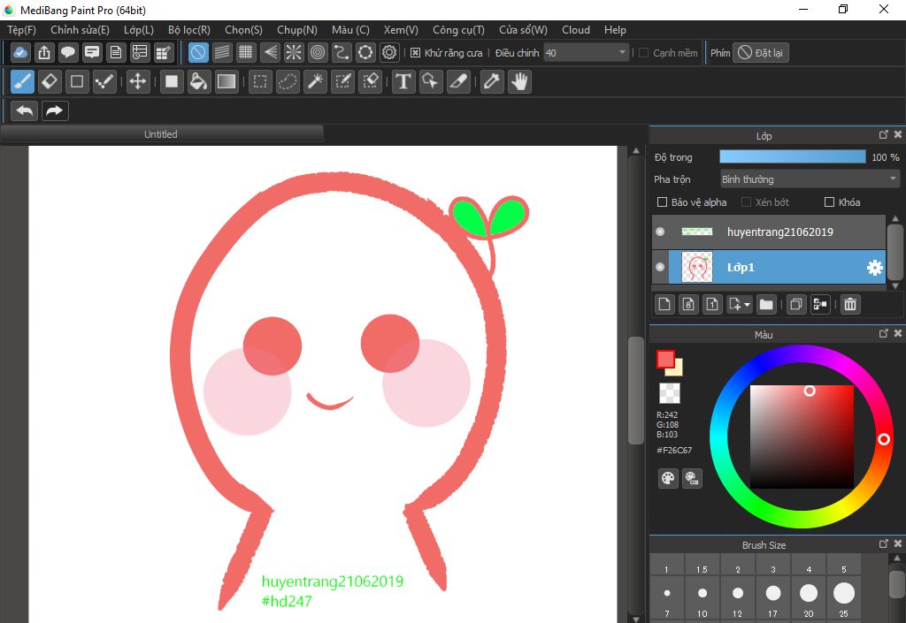The height and width of the screenshot is (623, 906).
Task: Click the red foreground color swatch
Action: click(665, 360)
